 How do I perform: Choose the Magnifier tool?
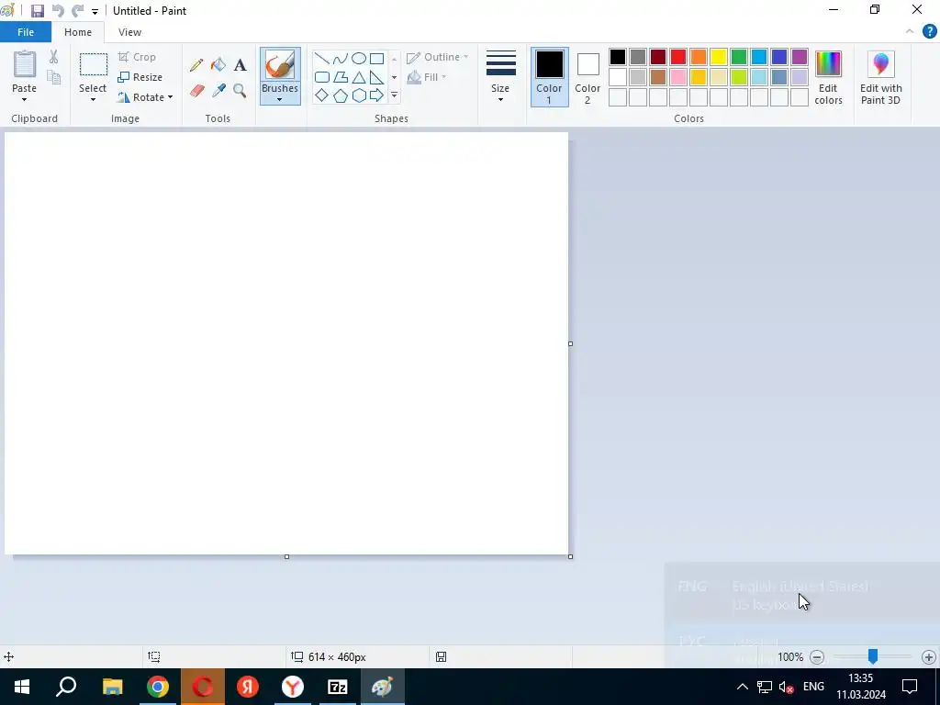coord(240,91)
